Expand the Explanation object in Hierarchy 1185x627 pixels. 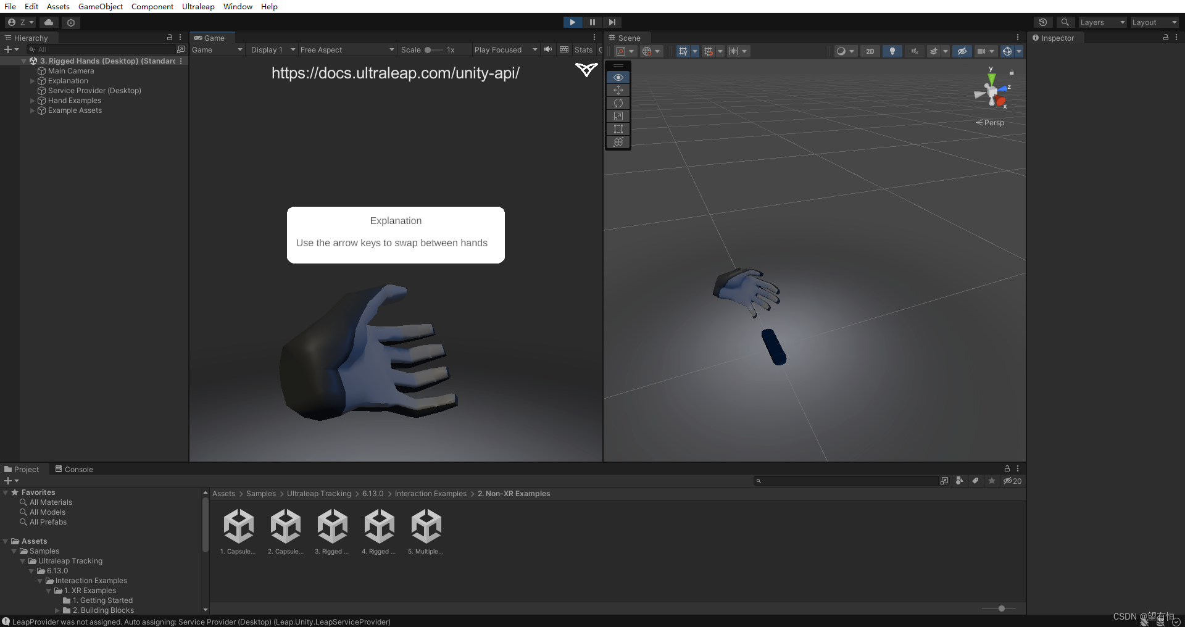tap(32, 81)
